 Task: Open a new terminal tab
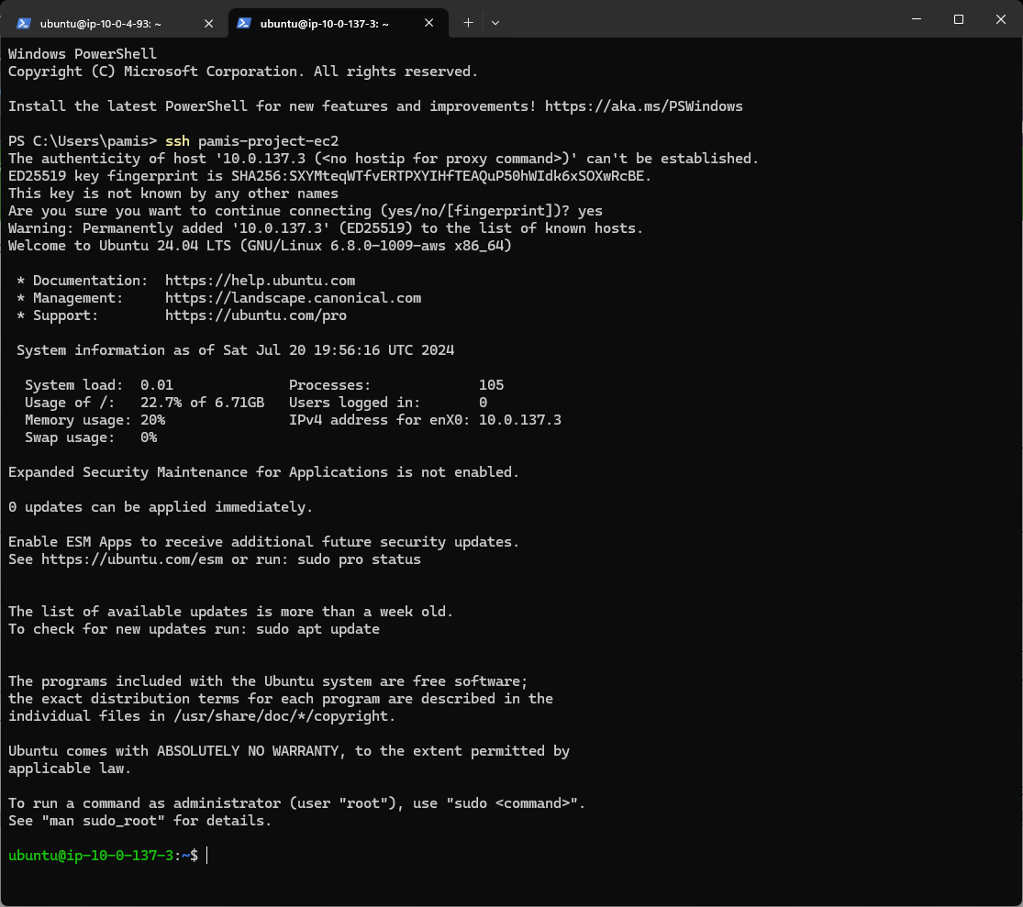pos(469,23)
